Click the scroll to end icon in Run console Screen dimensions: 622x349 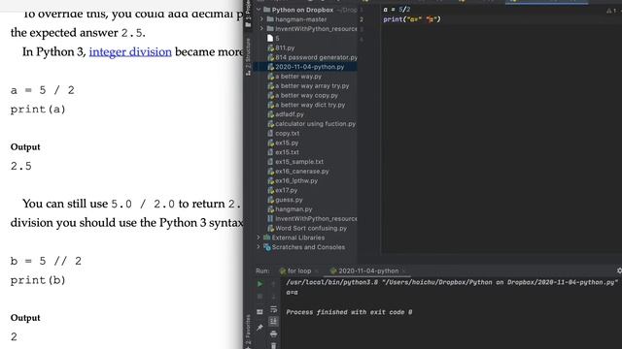(x=273, y=321)
